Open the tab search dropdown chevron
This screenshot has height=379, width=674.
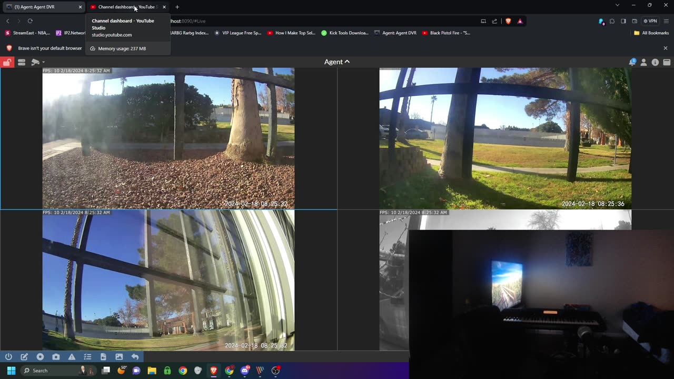(x=617, y=5)
